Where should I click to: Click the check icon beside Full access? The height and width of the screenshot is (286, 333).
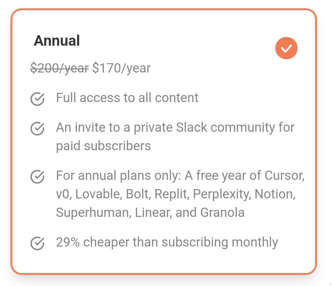(37, 99)
